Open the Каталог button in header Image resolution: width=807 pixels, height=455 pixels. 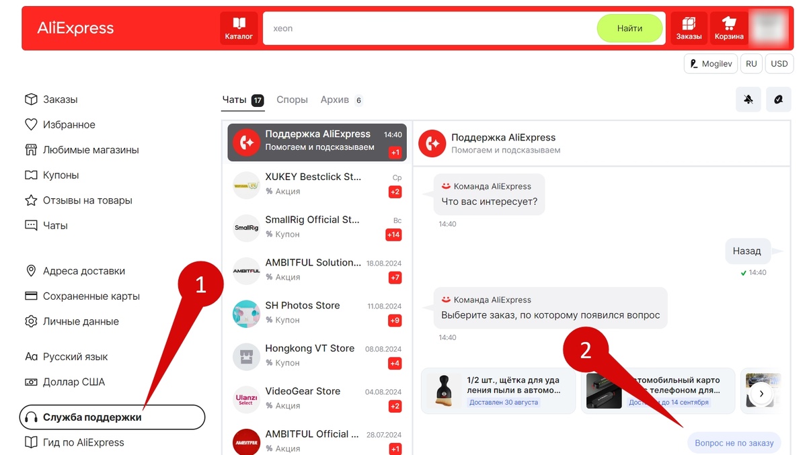coord(239,29)
